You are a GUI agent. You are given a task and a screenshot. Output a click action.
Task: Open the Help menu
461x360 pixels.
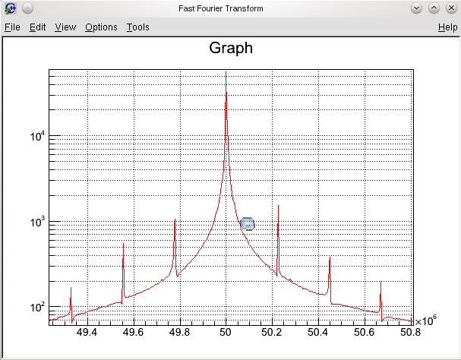[447, 27]
